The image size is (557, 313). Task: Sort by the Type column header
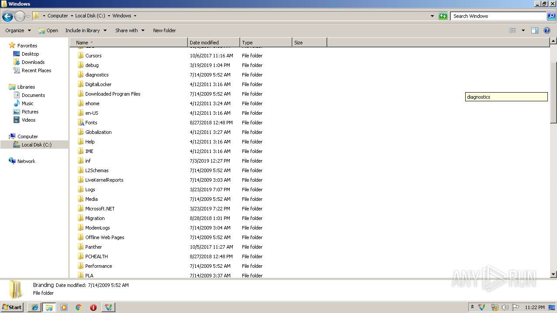click(266, 43)
